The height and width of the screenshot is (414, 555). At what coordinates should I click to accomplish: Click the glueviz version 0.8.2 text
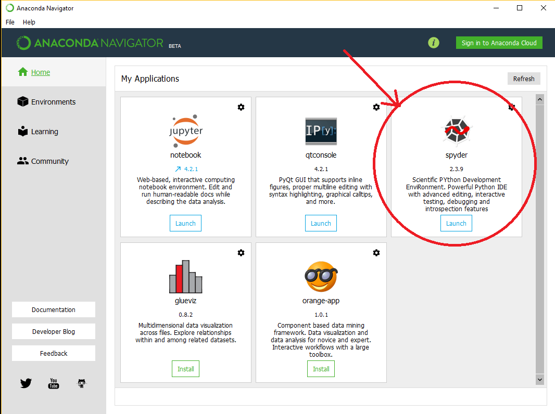(185, 315)
